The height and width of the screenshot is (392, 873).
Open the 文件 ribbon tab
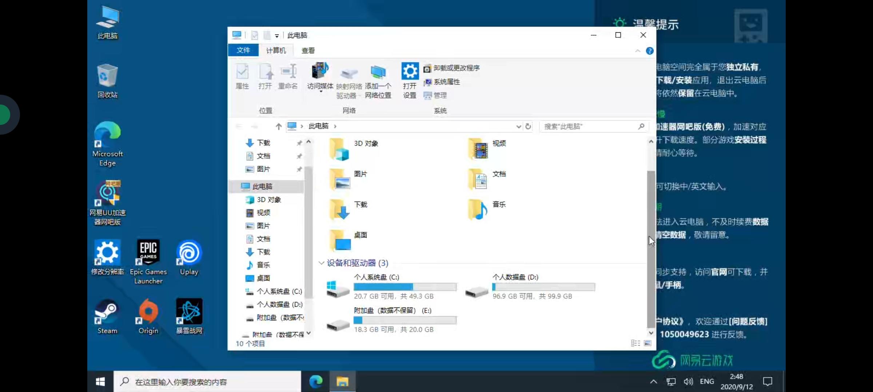pyautogui.click(x=243, y=50)
